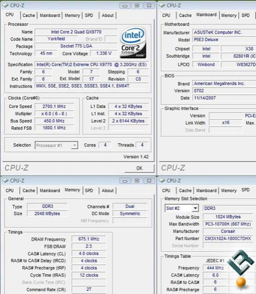Click the CPU-Z title icon in Mainboard window
This screenshot has width=256, height=294.
pyautogui.click(x=162, y=5)
